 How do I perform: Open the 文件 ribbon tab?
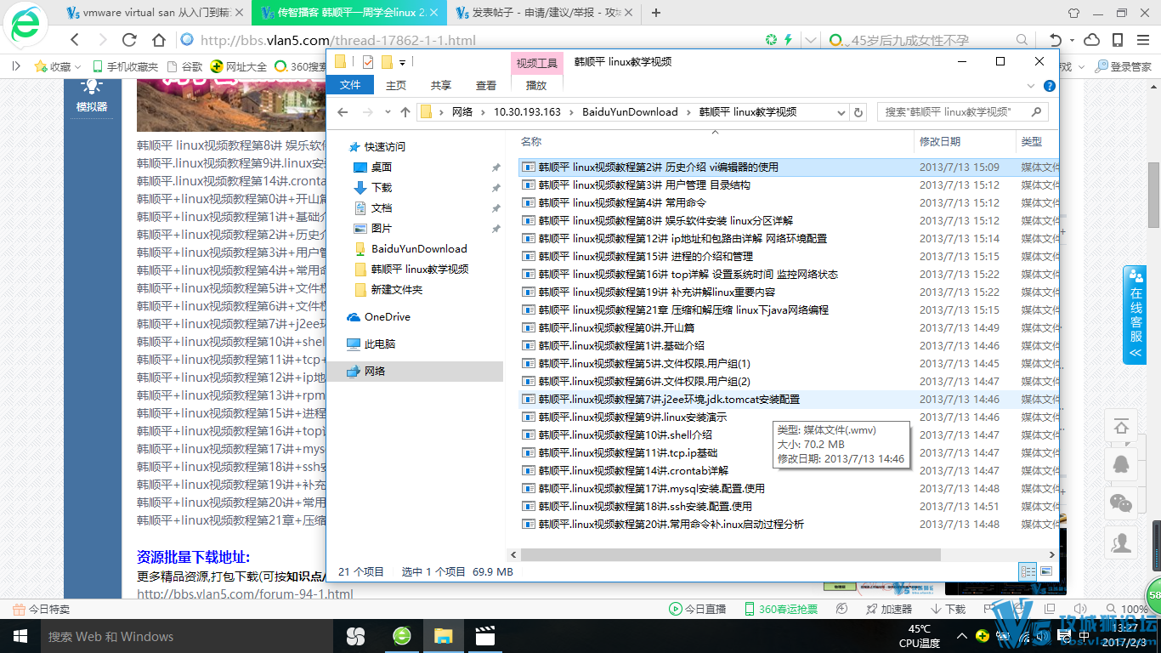click(350, 85)
